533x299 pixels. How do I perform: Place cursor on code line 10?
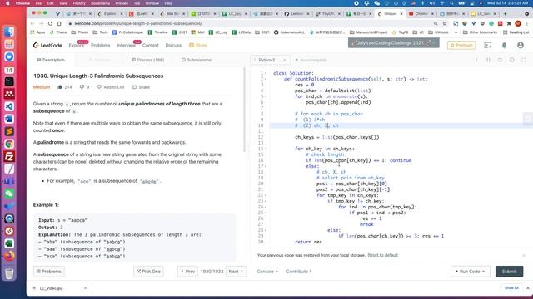(401, 125)
